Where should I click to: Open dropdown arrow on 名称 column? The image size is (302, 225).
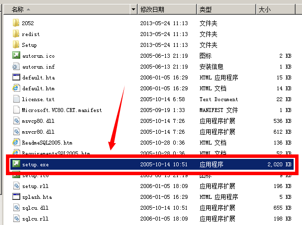(133, 9)
